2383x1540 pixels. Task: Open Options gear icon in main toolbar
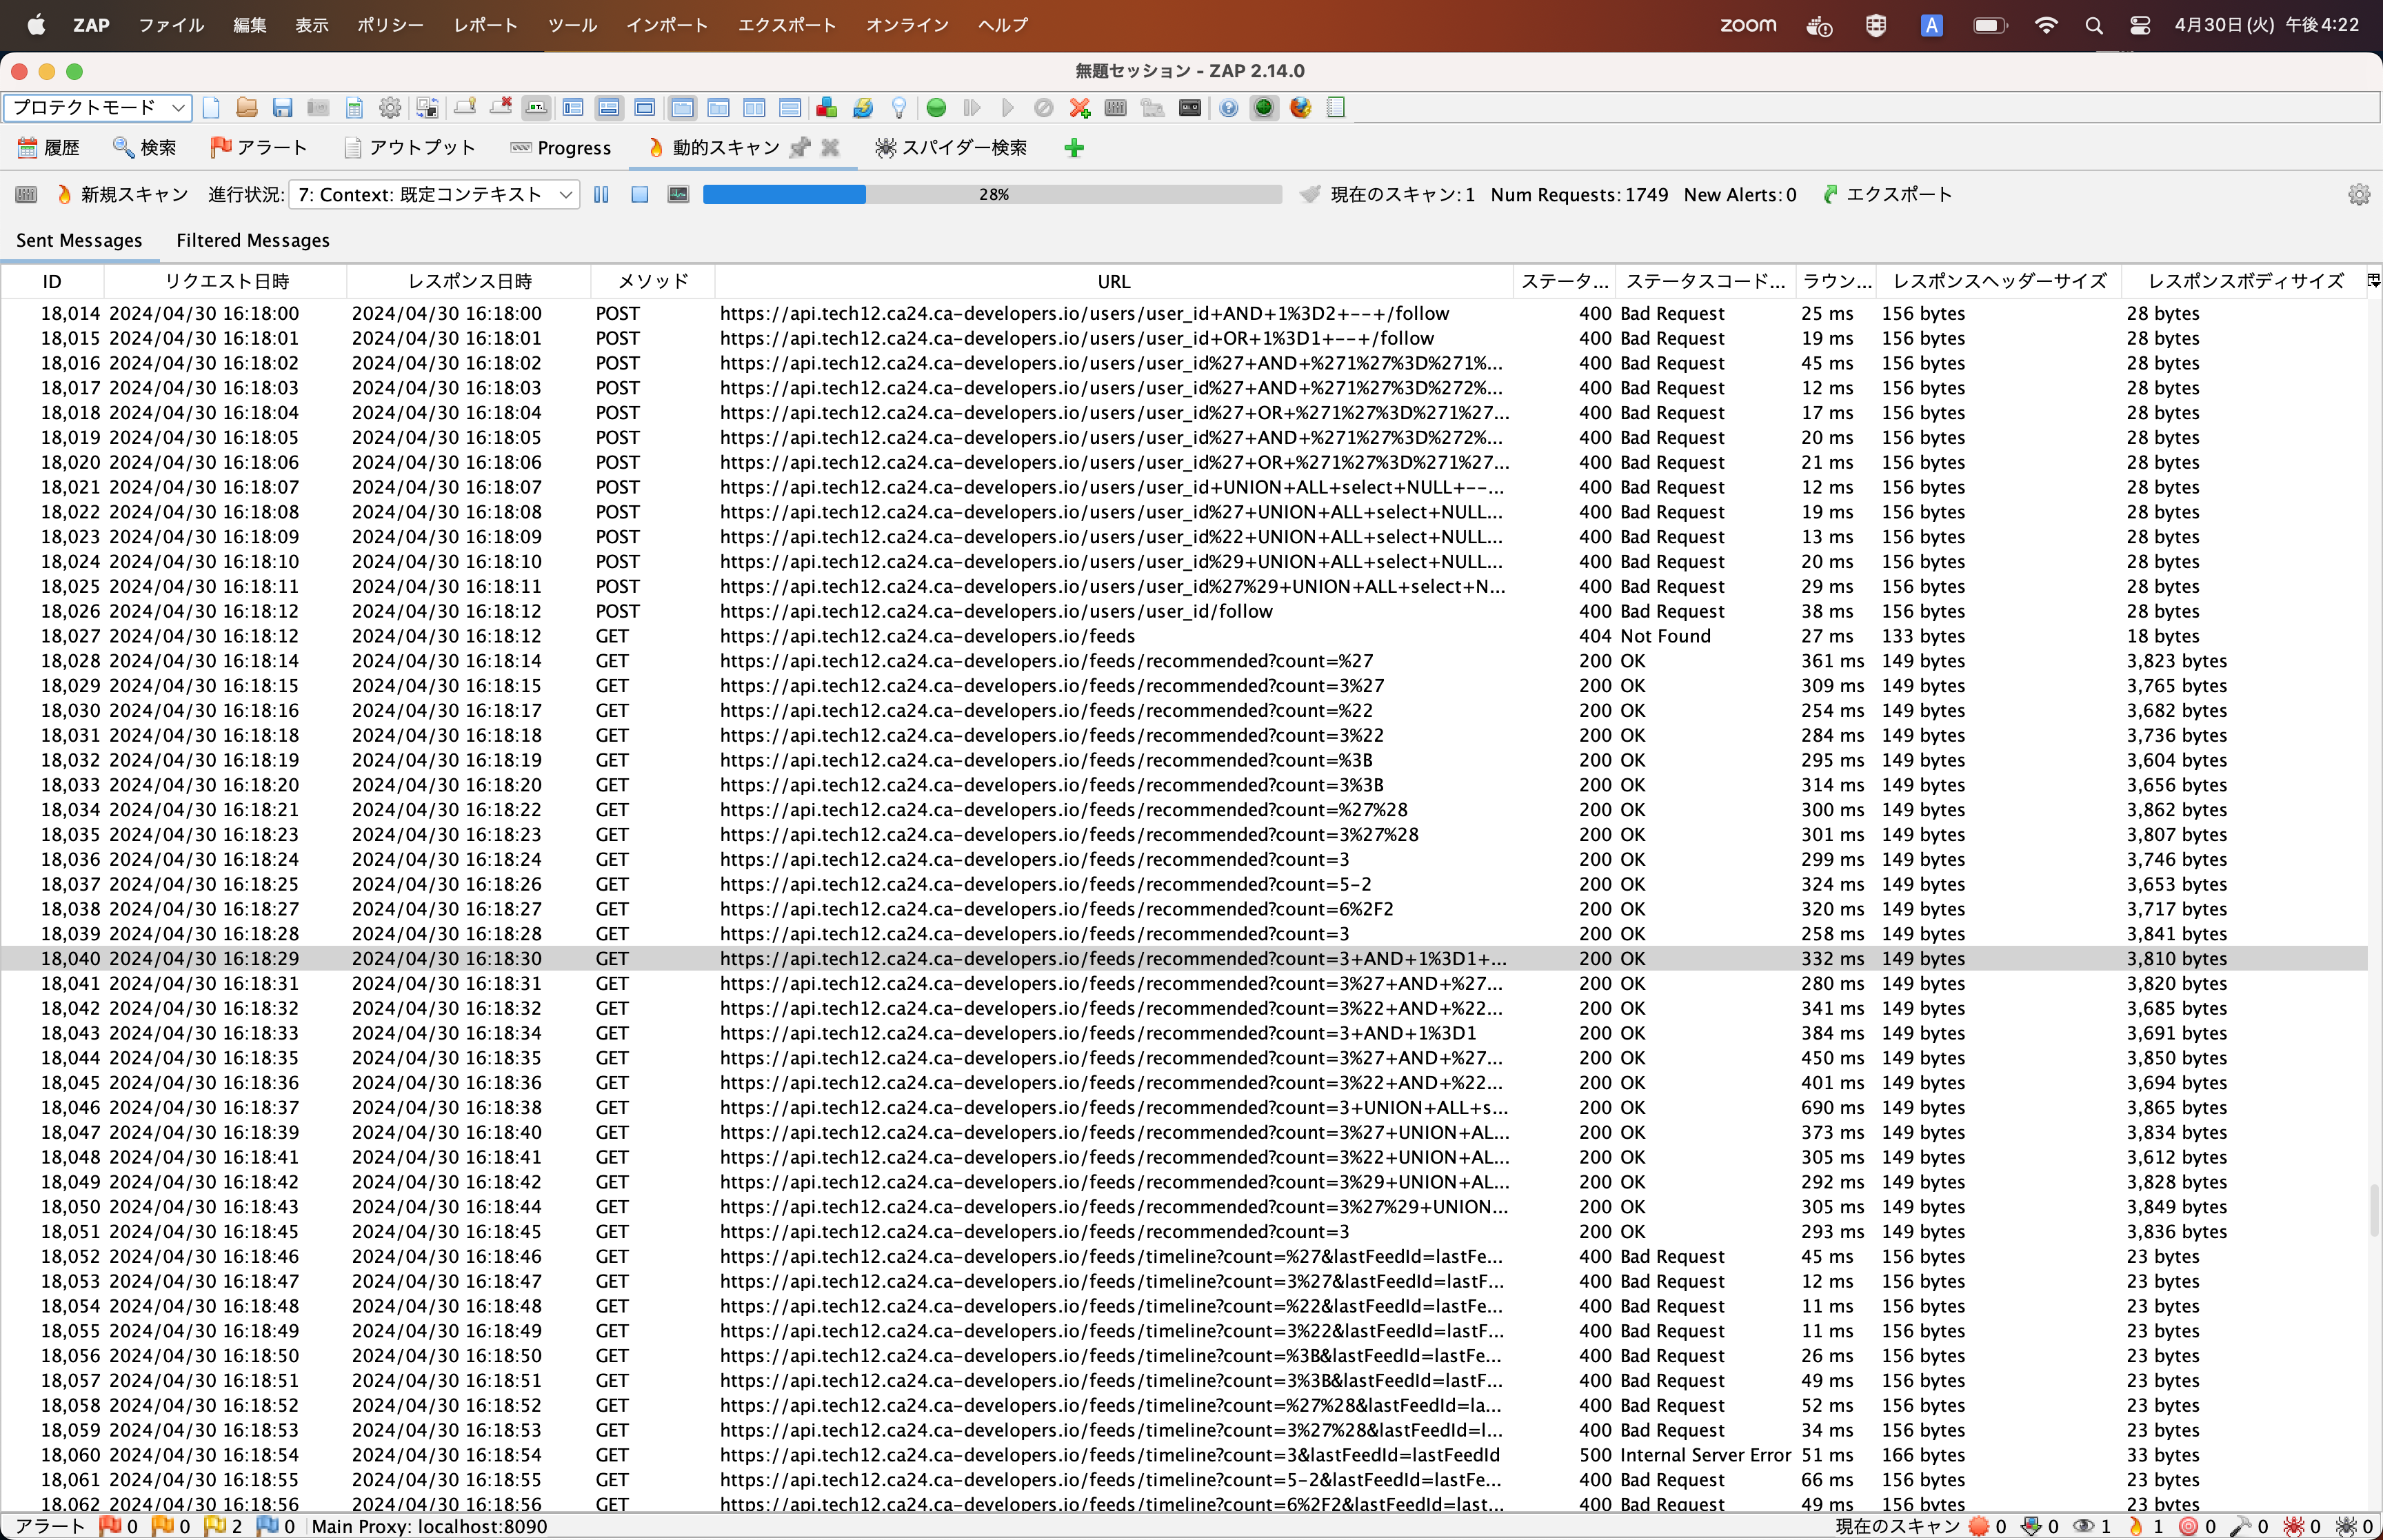pos(390,108)
